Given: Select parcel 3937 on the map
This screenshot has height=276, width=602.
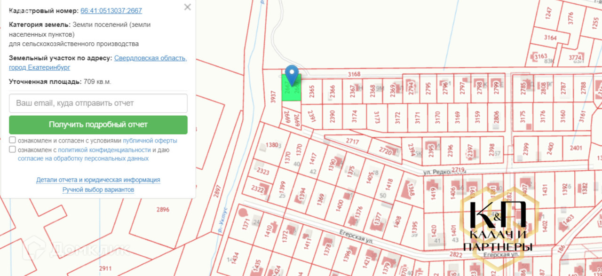Looking at the screenshot, I should pos(272,96).
